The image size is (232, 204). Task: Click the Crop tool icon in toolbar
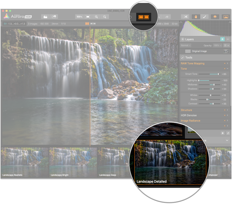point(185,17)
